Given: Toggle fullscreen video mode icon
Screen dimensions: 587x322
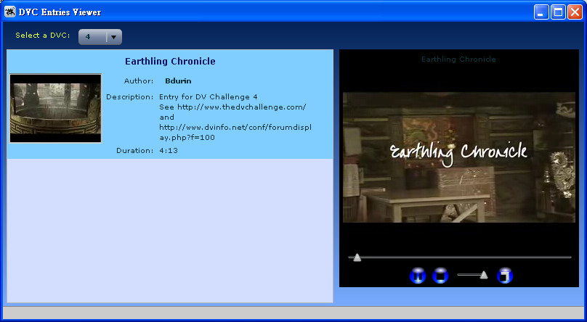Looking at the screenshot, I should 505,276.
